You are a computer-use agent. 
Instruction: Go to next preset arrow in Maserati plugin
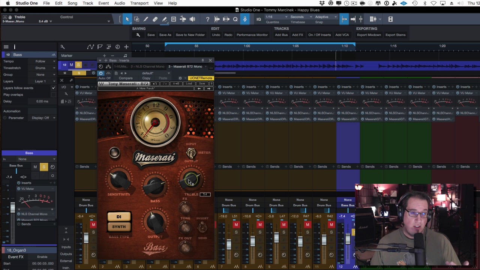209,89
